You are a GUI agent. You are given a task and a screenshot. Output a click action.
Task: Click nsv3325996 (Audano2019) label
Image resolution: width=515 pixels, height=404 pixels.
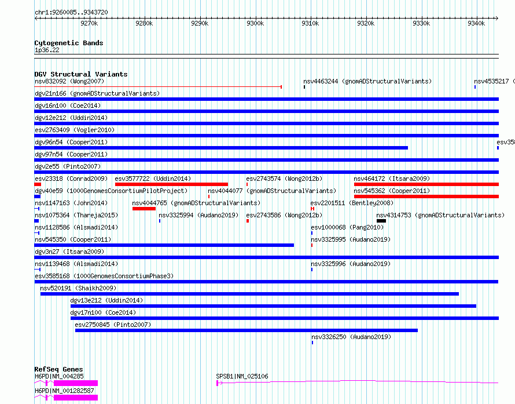click(x=351, y=264)
